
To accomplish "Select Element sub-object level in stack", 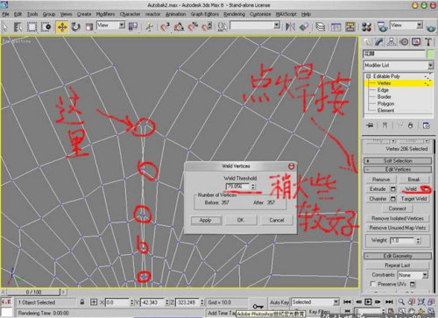I will click(x=385, y=110).
